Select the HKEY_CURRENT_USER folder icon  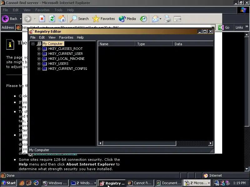44,54
